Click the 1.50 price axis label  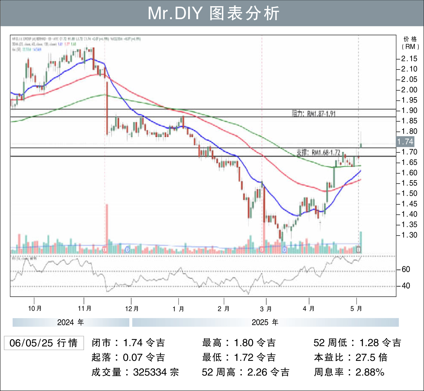[x=409, y=193]
